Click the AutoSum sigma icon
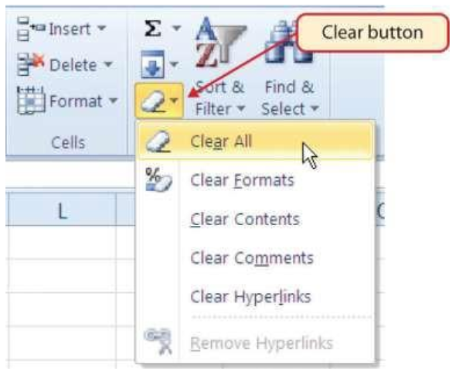466x369 pixels. tap(153, 29)
